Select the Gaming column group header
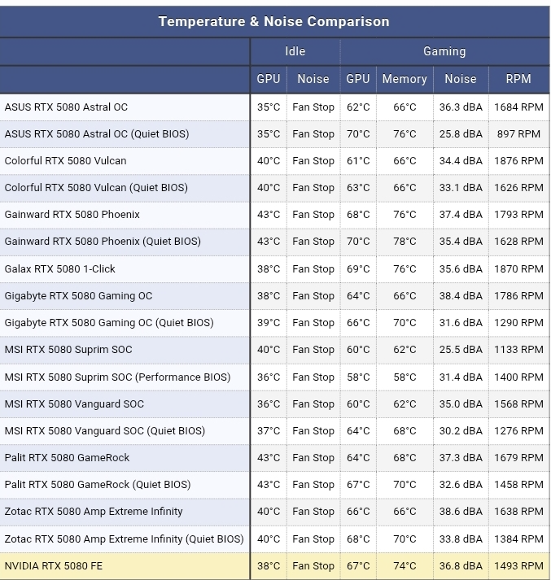The image size is (551, 580). click(x=444, y=51)
